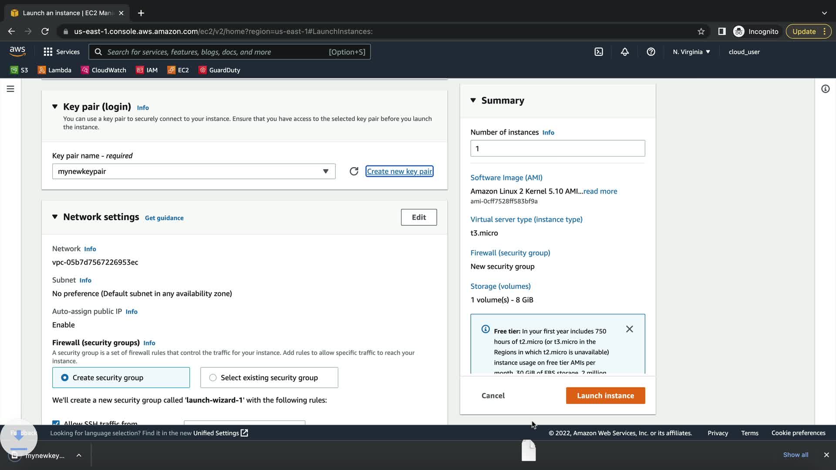The width and height of the screenshot is (836, 470).
Task: Open the N. Virginia region dropdown
Action: pyautogui.click(x=691, y=52)
